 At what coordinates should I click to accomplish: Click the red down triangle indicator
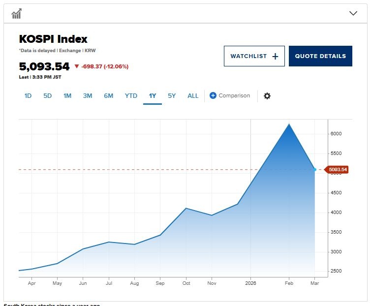(x=77, y=66)
